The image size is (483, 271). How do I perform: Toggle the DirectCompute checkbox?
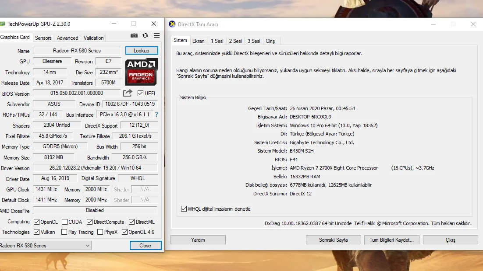coord(90,222)
